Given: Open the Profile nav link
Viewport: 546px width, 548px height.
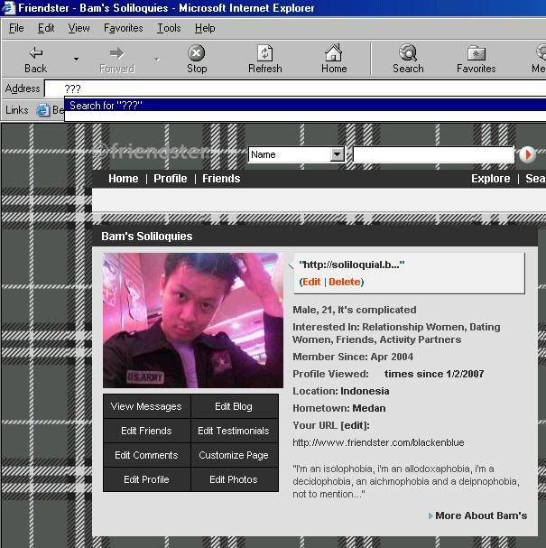Looking at the screenshot, I should [x=171, y=179].
